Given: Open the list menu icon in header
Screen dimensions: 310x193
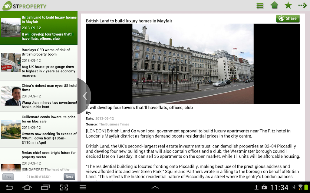Looking at the screenshot, I should click(x=260, y=5).
